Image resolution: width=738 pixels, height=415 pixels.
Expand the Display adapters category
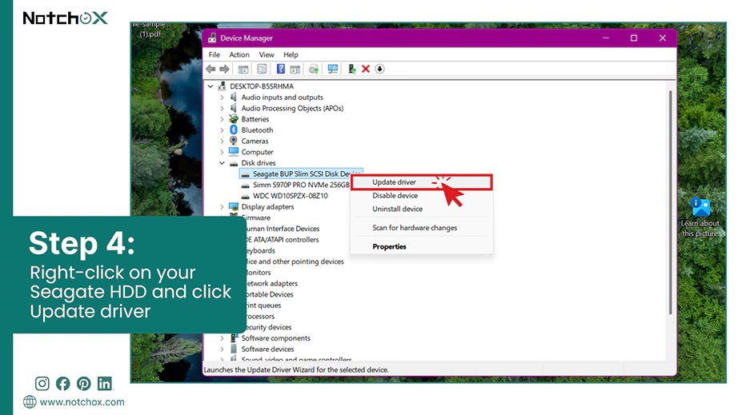click(222, 207)
